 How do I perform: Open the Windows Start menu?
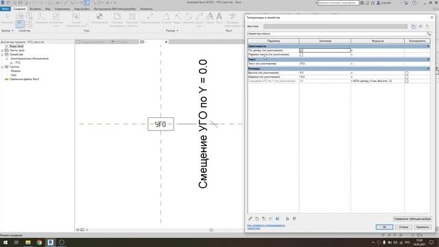click(x=5, y=242)
